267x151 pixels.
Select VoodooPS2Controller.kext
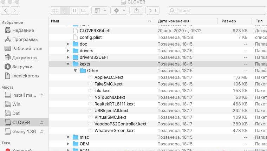(121, 124)
